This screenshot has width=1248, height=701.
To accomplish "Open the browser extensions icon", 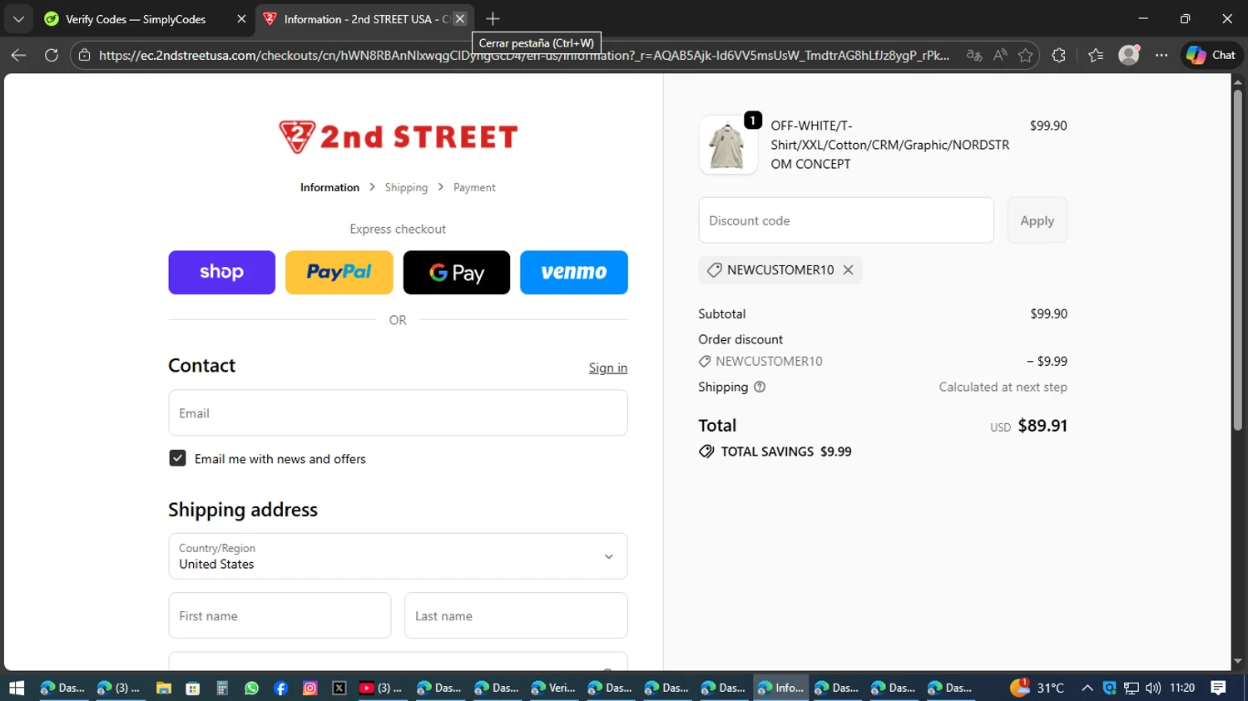I will (x=1058, y=55).
